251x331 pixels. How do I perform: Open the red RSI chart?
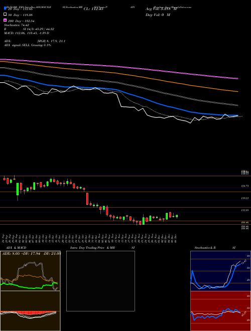click(220, 311)
